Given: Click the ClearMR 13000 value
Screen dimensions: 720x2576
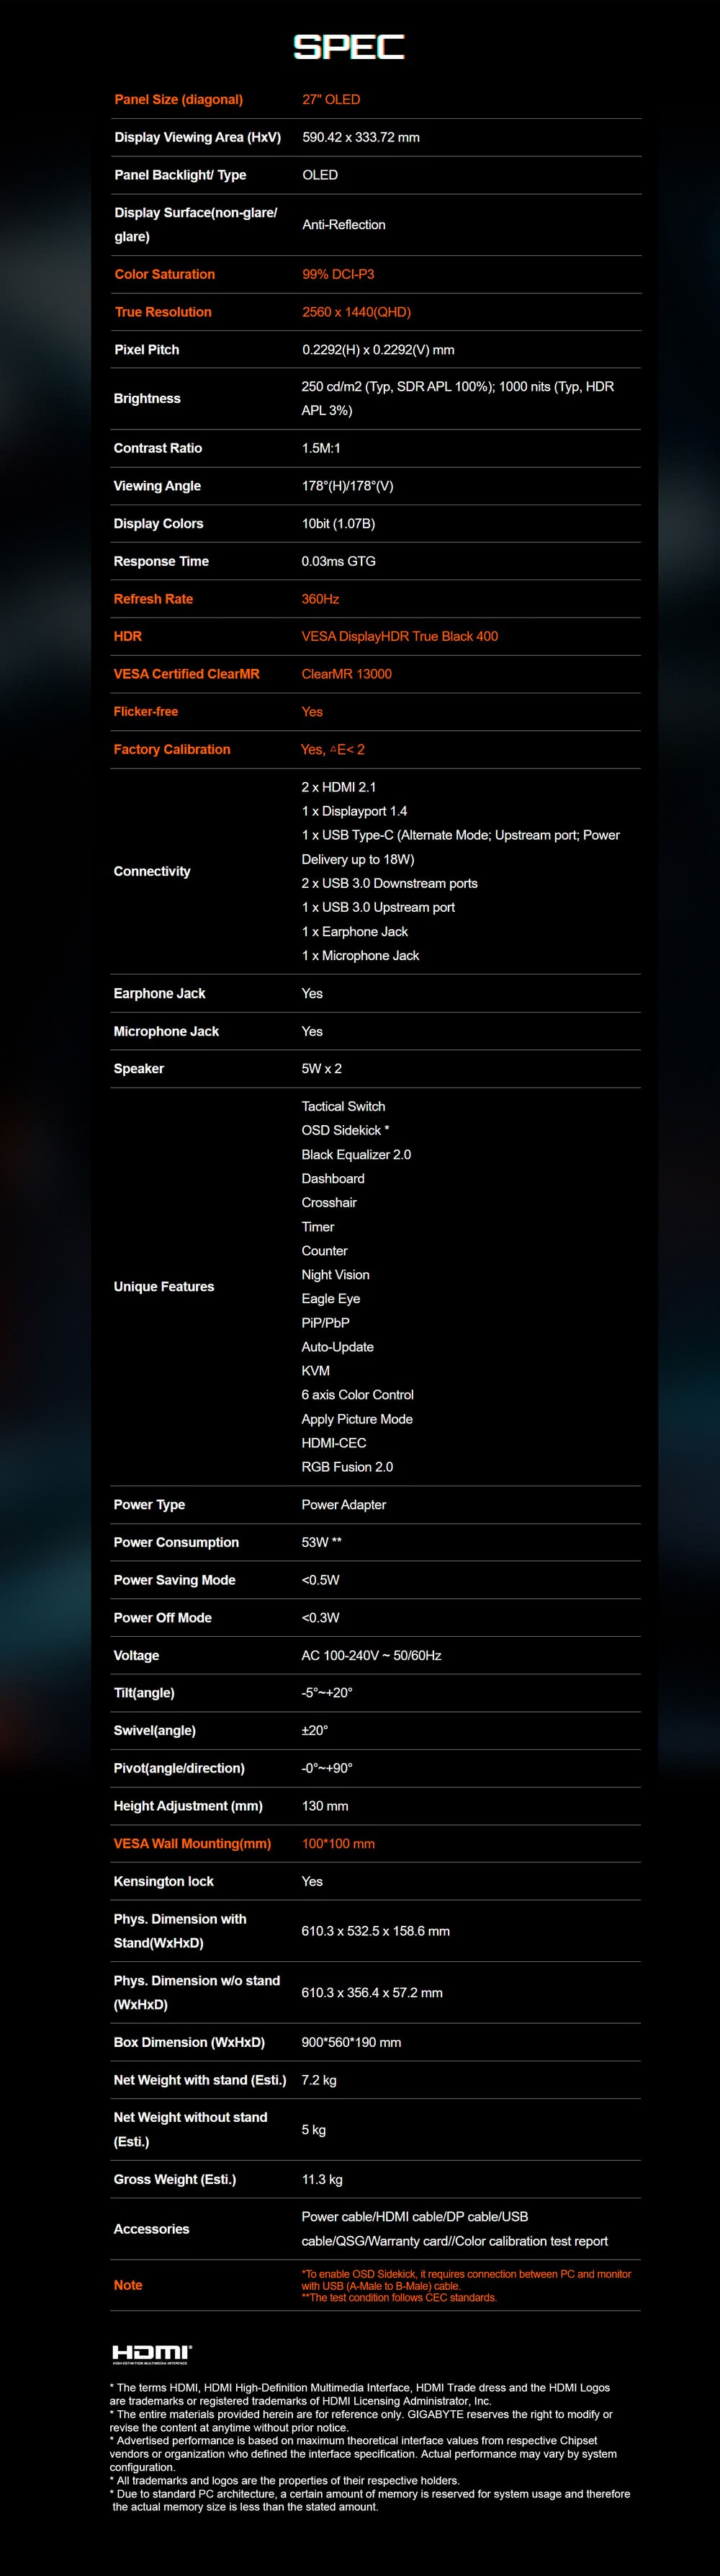Looking at the screenshot, I should (x=346, y=674).
